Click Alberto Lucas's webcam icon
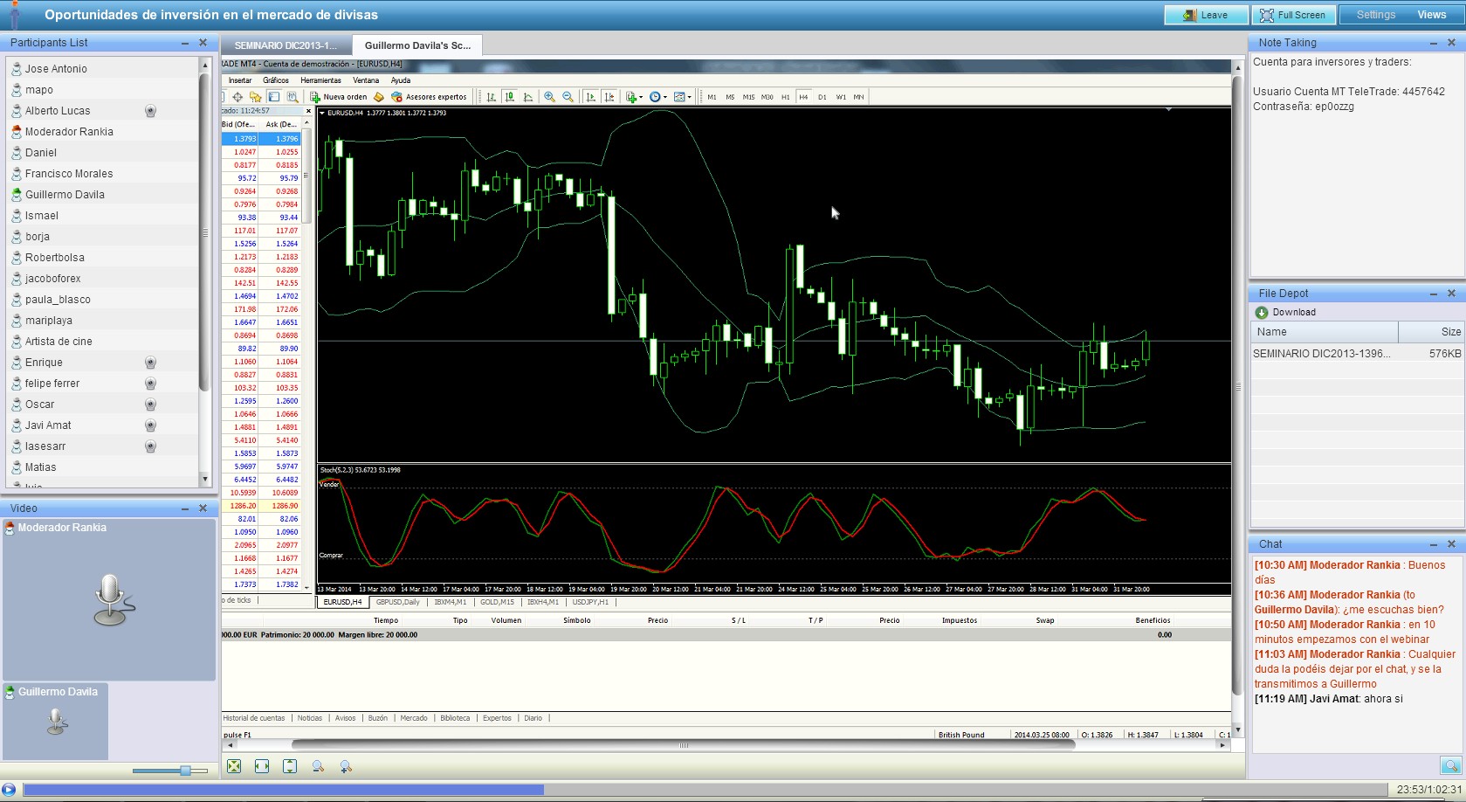 click(x=150, y=111)
